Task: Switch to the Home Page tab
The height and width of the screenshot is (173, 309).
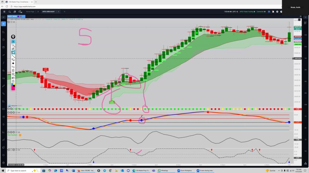Action: click(30, 12)
